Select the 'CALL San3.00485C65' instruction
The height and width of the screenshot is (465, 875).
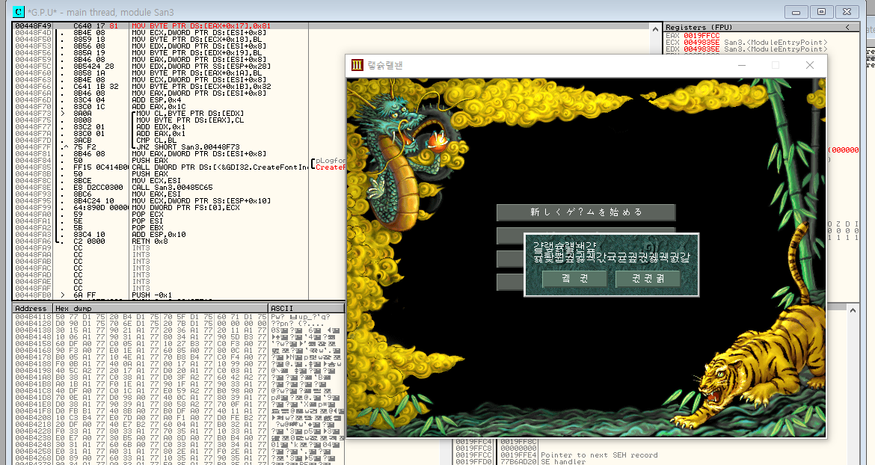(173, 188)
